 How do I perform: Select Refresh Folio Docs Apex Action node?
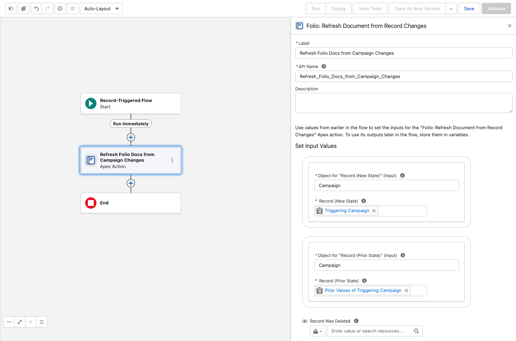[x=131, y=160]
